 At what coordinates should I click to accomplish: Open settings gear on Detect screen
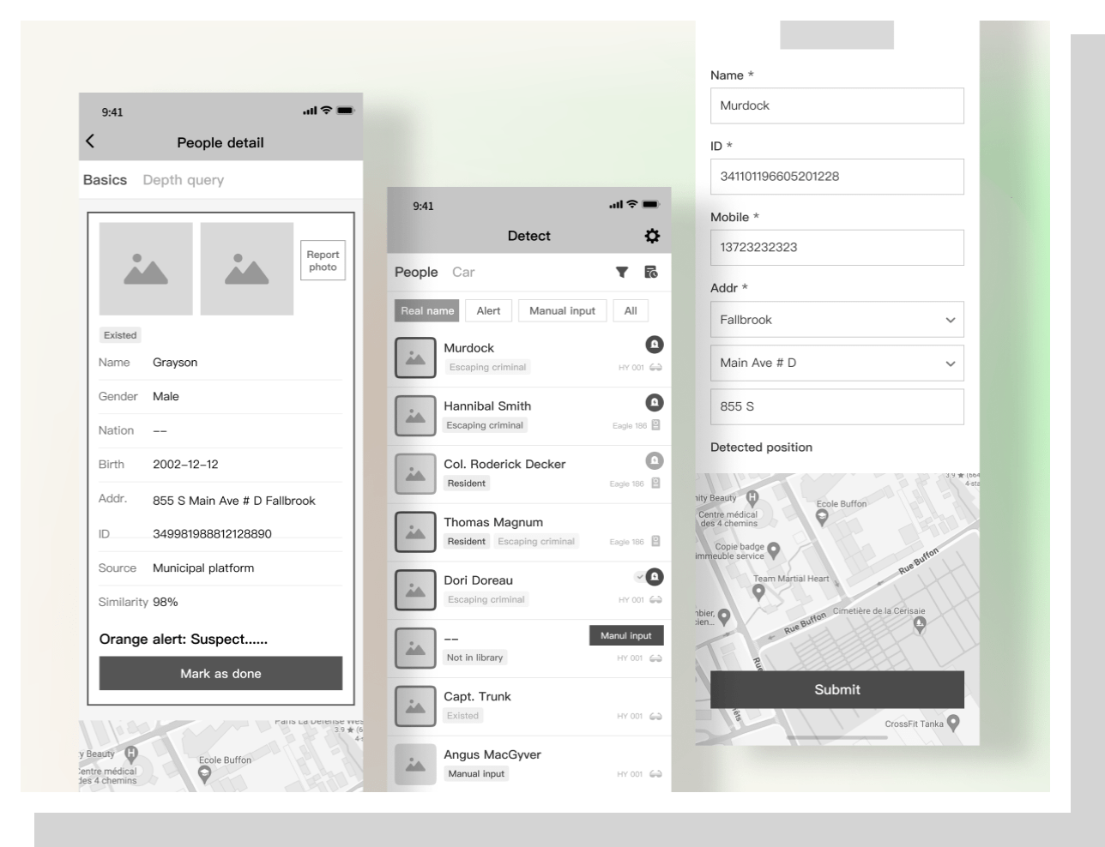(x=652, y=236)
